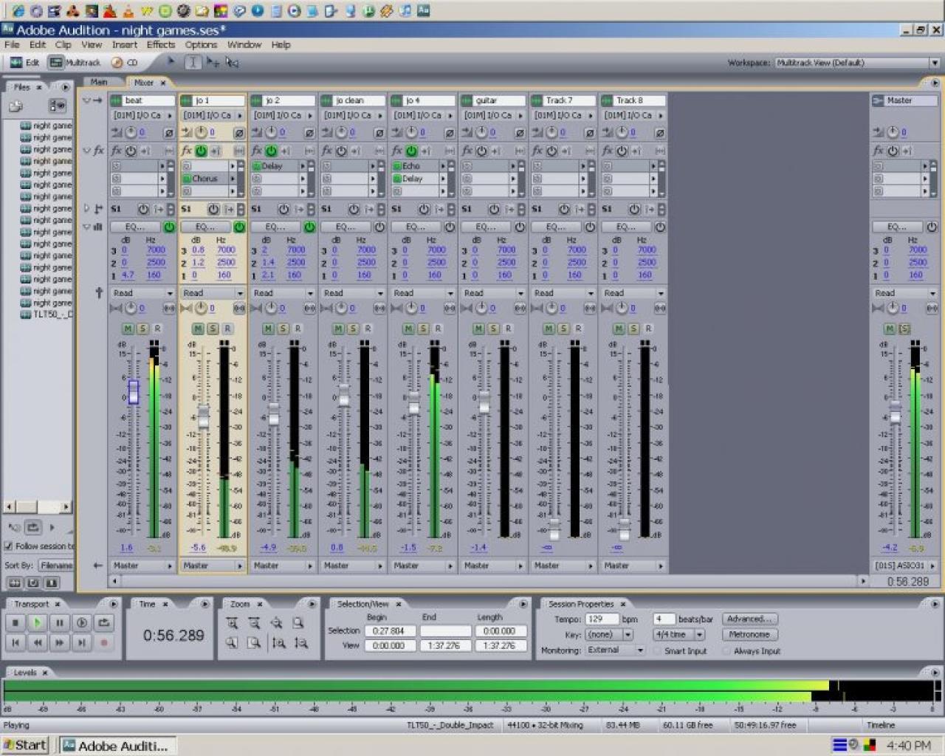
Task: Open the Effects menu
Action: click(160, 45)
